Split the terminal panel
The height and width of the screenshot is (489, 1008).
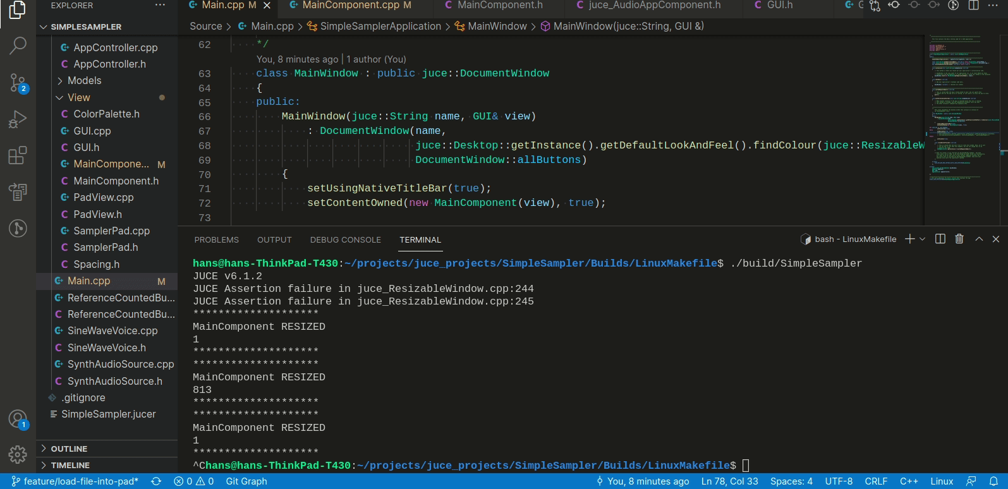click(940, 239)
